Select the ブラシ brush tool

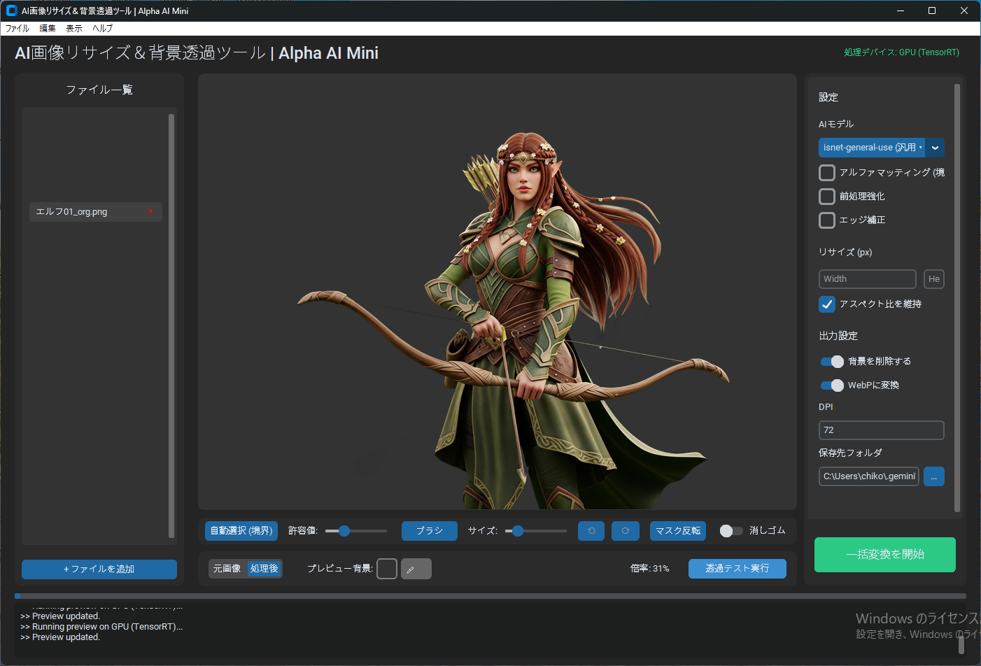[x=429, y=531]
